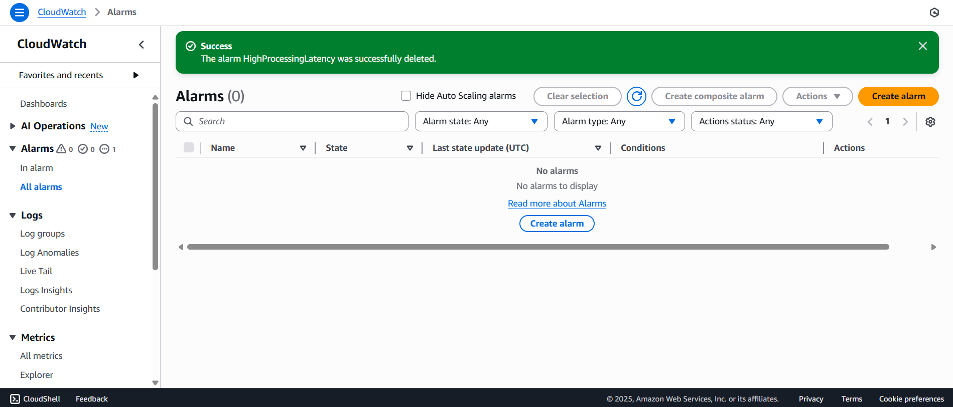This screenshot has height=407, width=953.
Task: Collapse the CloudWatch sidebar panel
Action: tap(142, 45)
